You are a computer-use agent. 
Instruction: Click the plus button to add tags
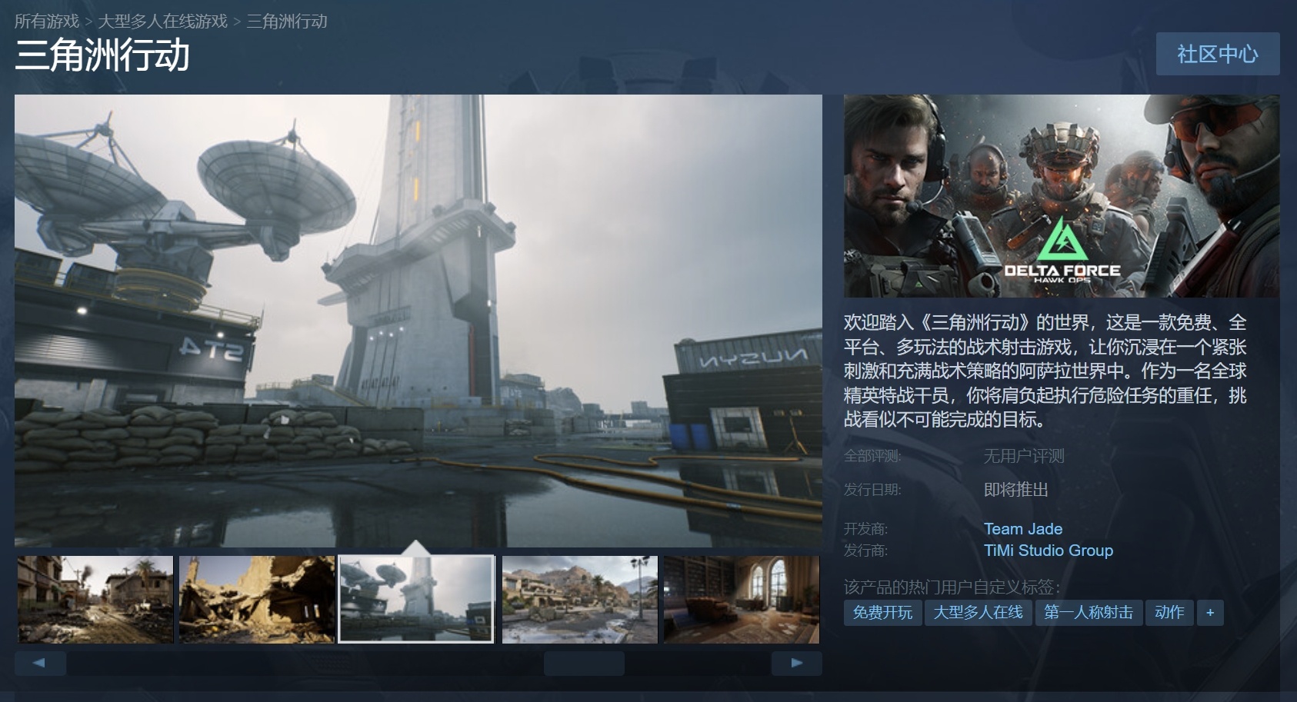pyautogui.click(x=1210, y=613)
